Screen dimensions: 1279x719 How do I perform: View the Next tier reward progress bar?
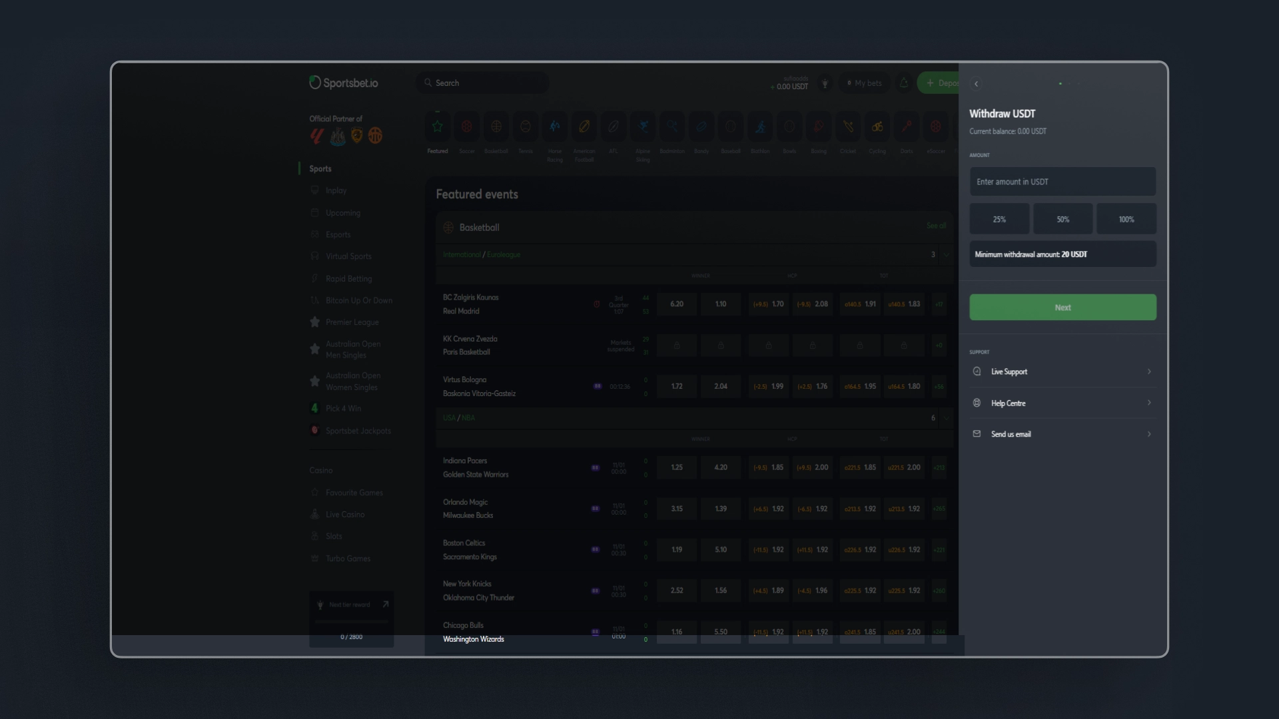352,622
